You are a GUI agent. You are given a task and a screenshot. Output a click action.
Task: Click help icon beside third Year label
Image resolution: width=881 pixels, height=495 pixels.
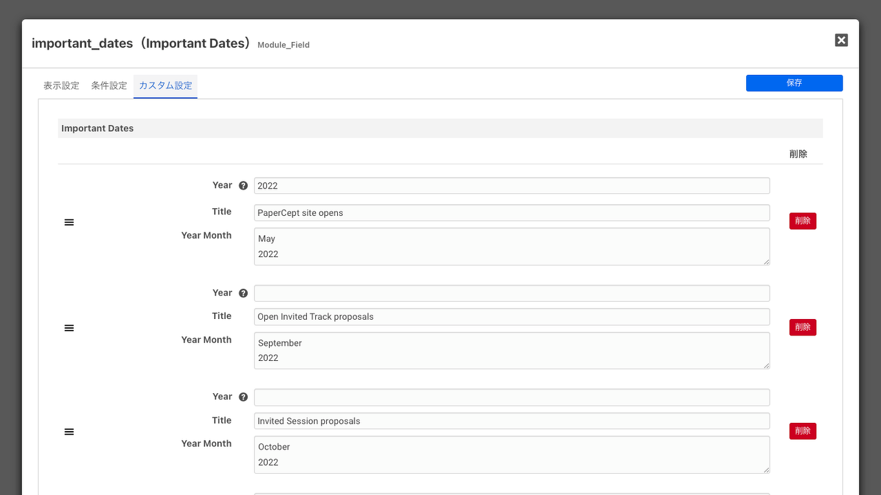[x=243, y=397]
